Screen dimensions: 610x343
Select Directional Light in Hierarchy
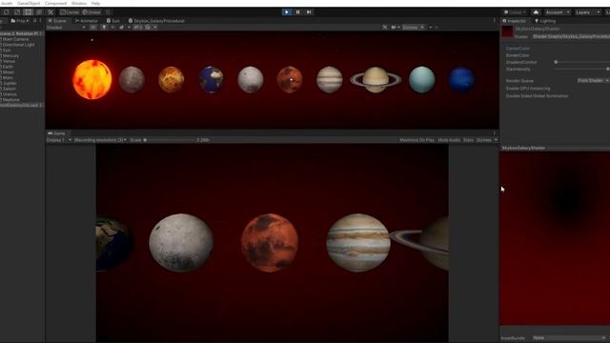(x=18, y=45)
